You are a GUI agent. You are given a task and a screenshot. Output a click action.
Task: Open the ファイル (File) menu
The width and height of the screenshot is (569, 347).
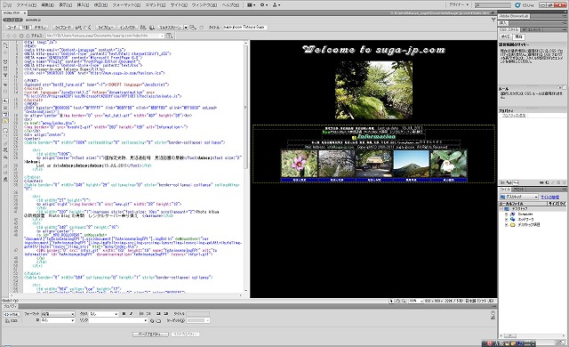(x=26, y=4)
